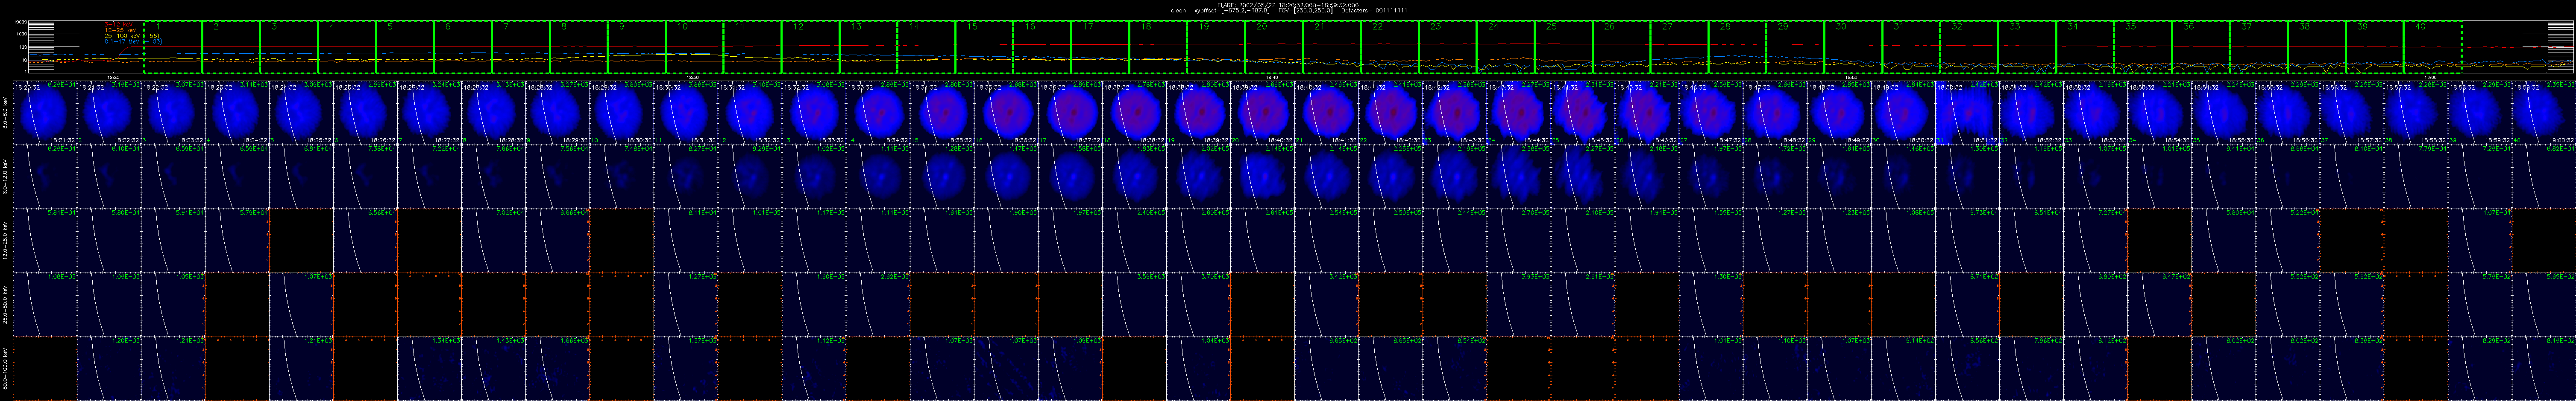Viewport: 2576px width, 401px height.
Task: Select interval 1 on the light curve
Action: click(173, 47)
